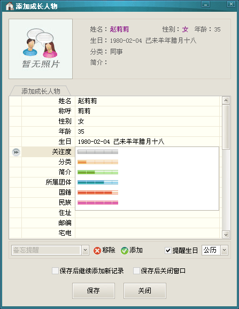Click the home icon in title bar

tap(9, 6)
